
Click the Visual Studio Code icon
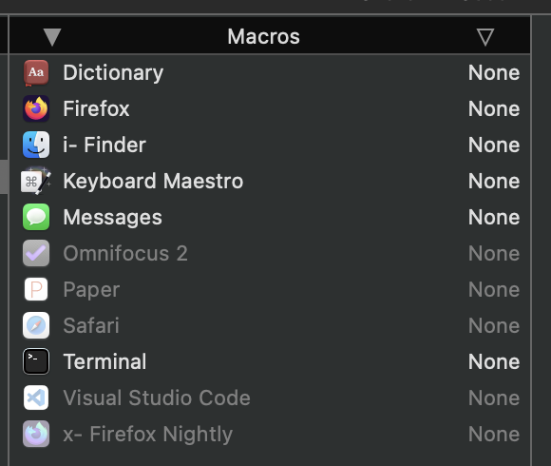[36, 398]
